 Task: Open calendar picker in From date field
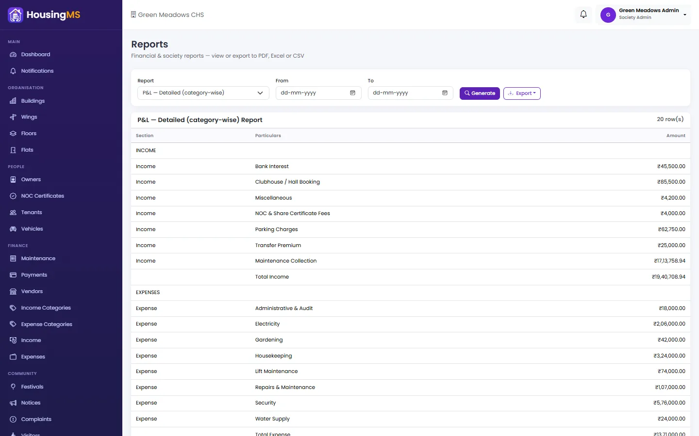[x=353, y=93]
